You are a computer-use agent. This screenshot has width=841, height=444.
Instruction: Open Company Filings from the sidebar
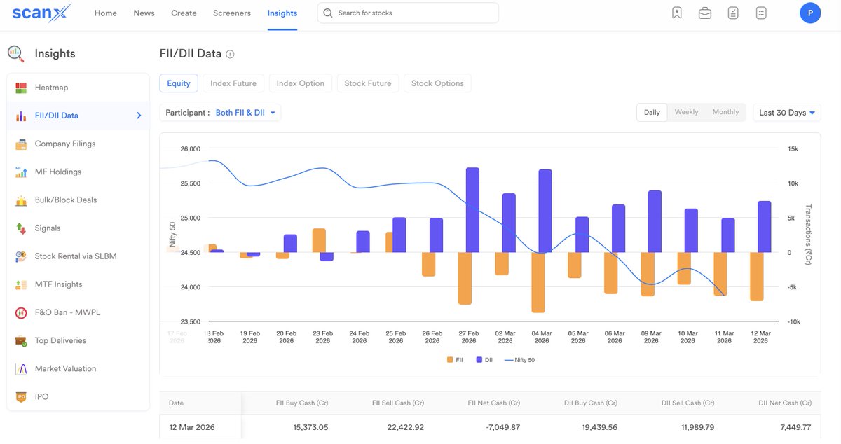point(78,144)
